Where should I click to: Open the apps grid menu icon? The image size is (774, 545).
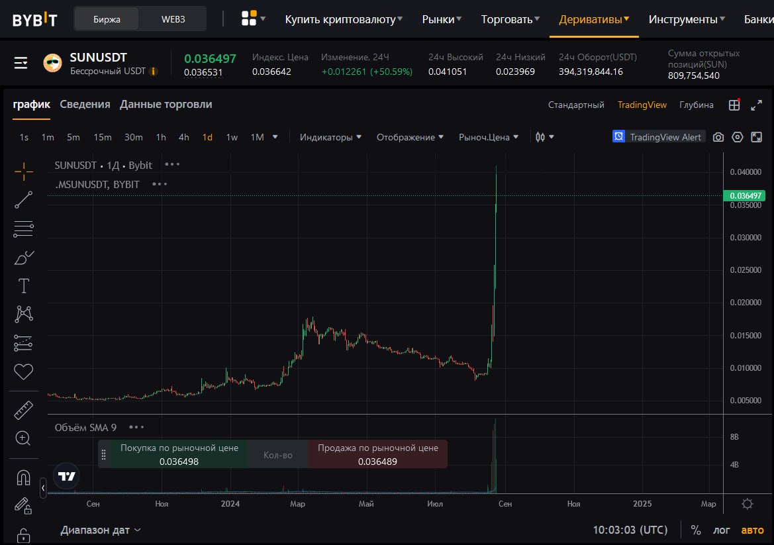(x=253, y=19)
